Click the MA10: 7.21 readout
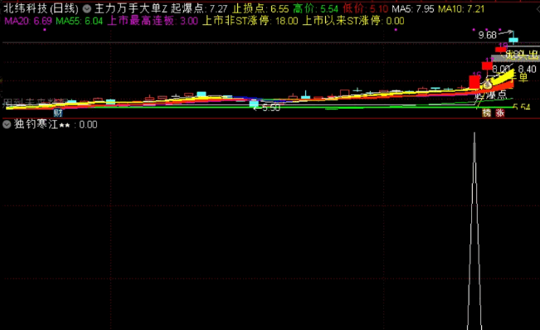Image resolution: width=540 pixels, height=330 pixels. point(461,8)
